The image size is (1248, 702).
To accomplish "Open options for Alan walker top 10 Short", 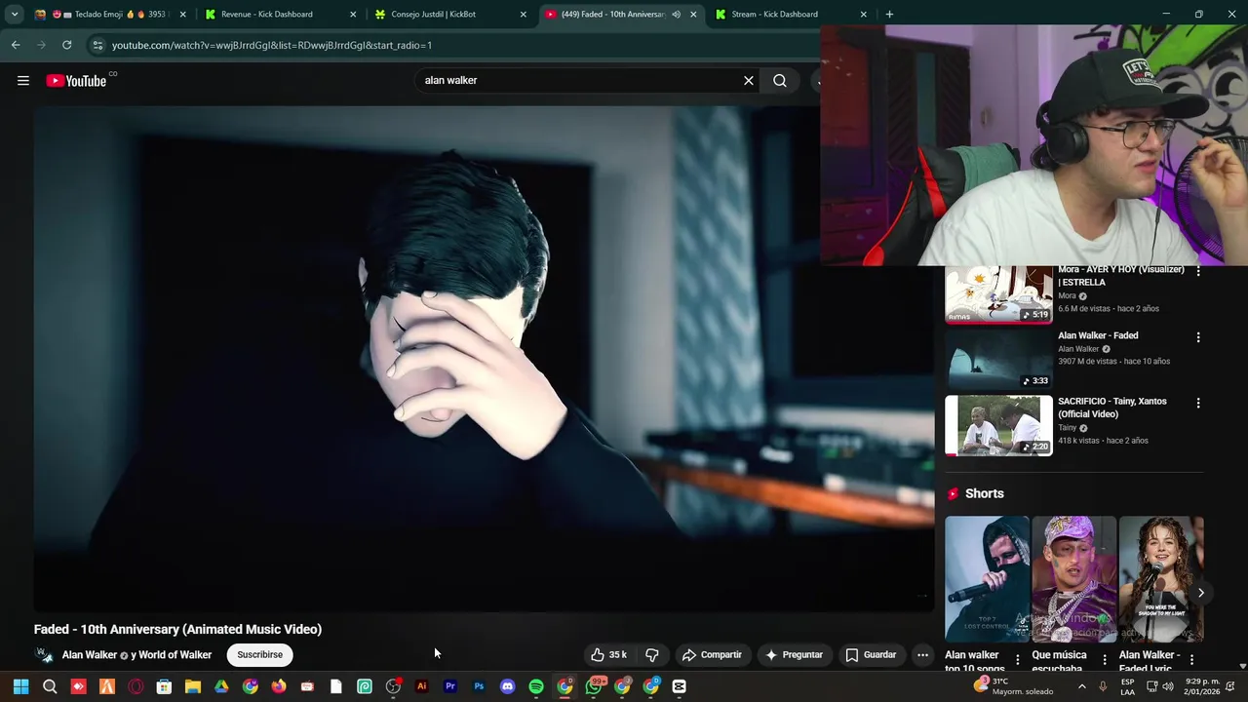I will [x=1018, y=660].
